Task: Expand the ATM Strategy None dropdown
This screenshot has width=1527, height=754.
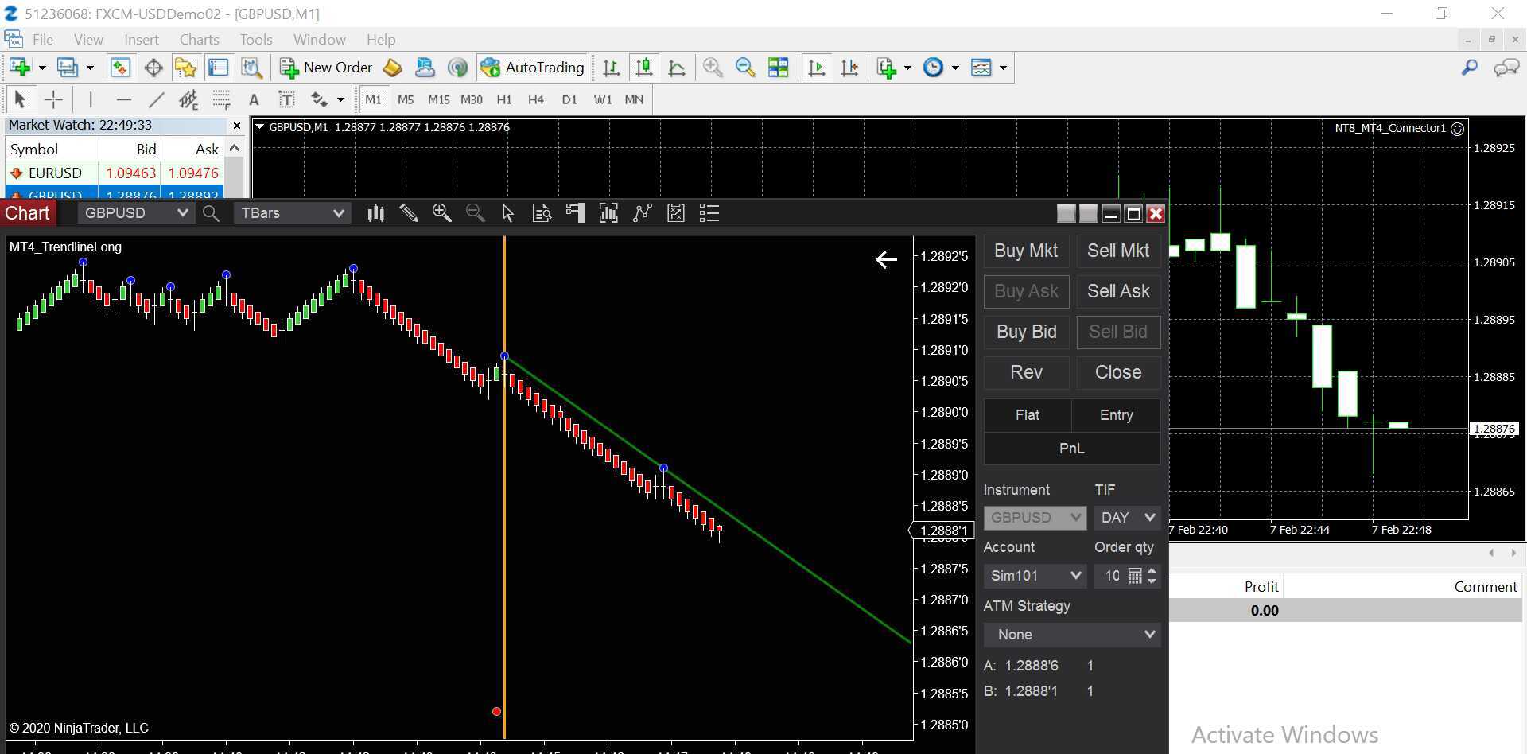Action: click(x=1071, y=634)
